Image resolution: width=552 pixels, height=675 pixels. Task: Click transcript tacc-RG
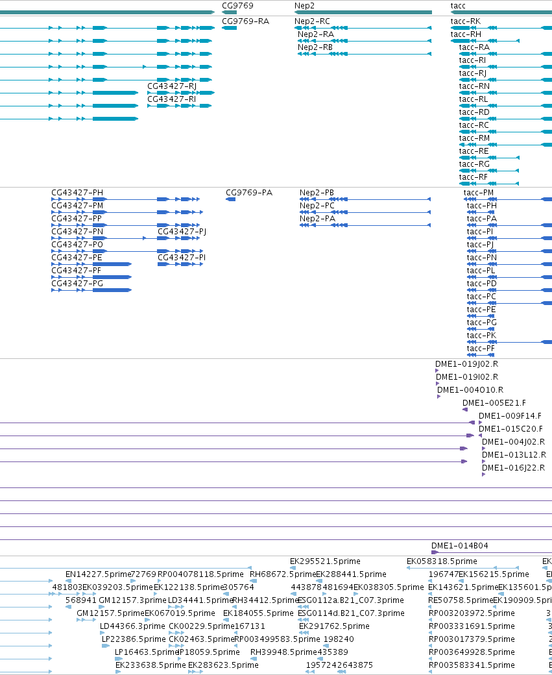(474, 164)
